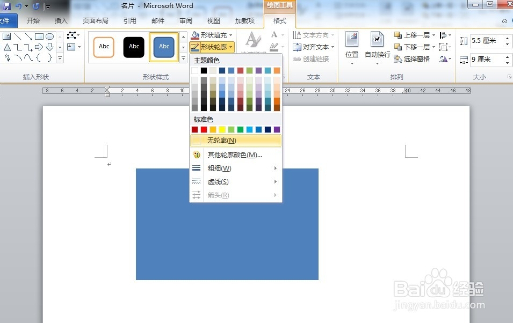Click the Undo icon in quick access toolbar
513x323 pixels.
(x=19, y=5)
